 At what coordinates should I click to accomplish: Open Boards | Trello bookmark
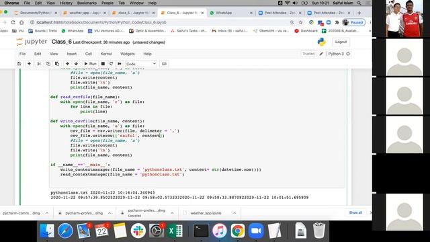43,31
